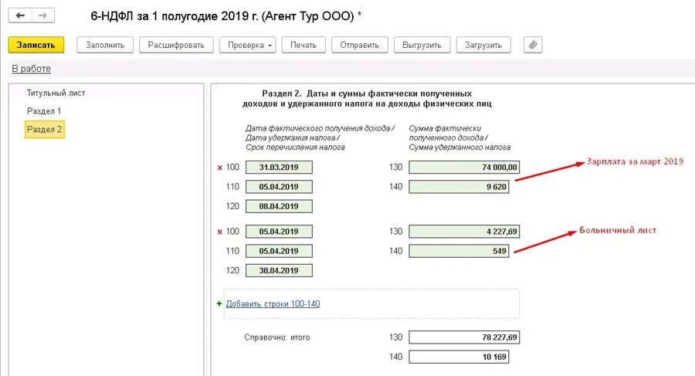Viewport: 695px width, 376px height.
Task: Edit withheld tax field 549
Action: point(459,251)
